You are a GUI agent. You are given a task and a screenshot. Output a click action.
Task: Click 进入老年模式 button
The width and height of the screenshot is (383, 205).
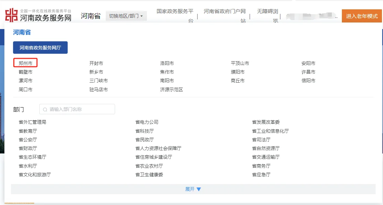tap(362, 16)
